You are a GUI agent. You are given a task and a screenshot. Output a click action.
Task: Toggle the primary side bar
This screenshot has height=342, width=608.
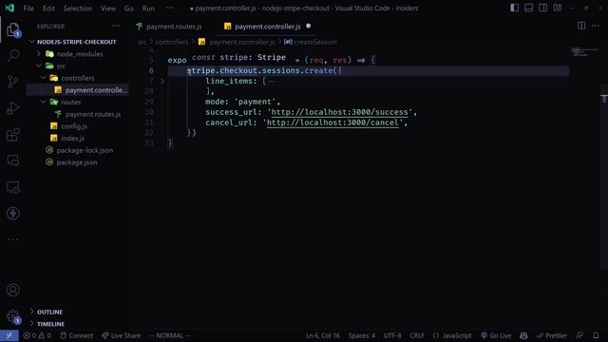514,8
